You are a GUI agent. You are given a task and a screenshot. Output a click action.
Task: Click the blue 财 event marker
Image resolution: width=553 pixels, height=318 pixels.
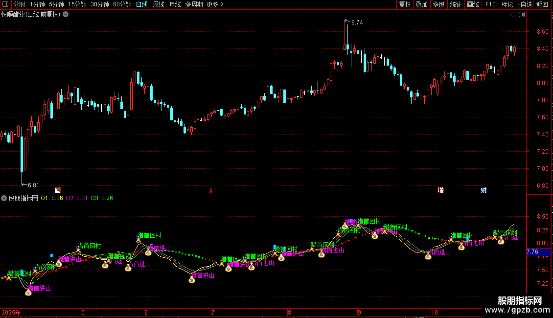(484, 190)
